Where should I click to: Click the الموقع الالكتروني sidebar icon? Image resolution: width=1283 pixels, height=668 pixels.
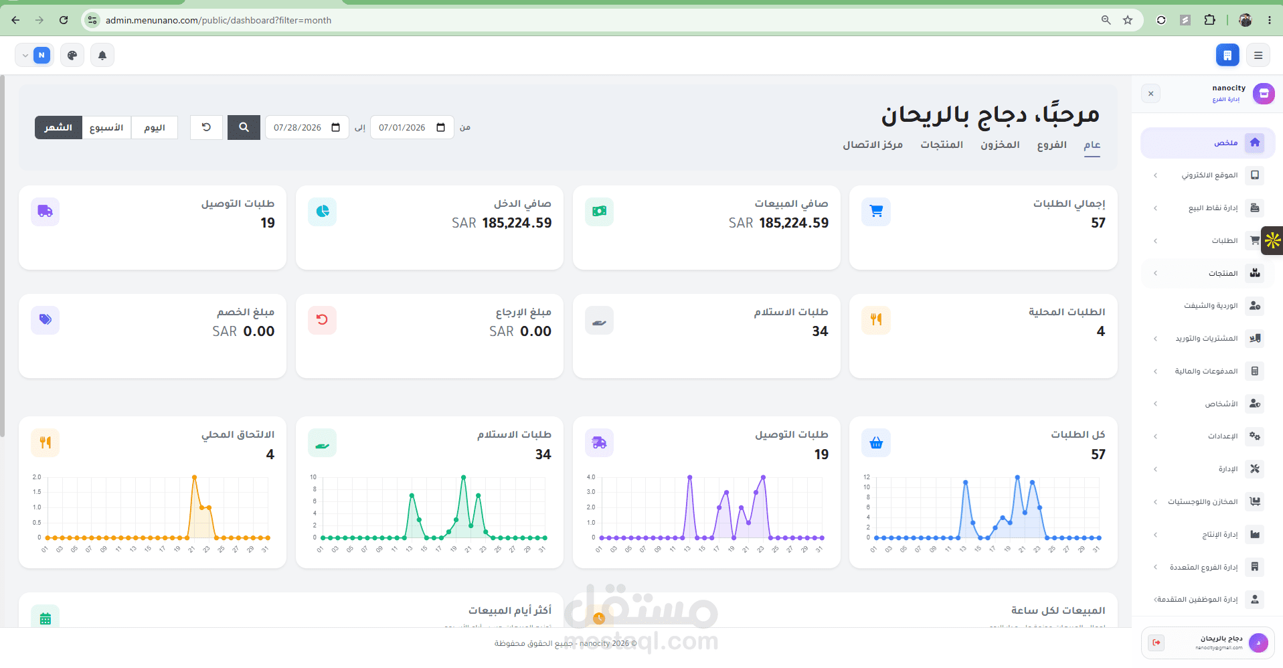(1255, 175)
